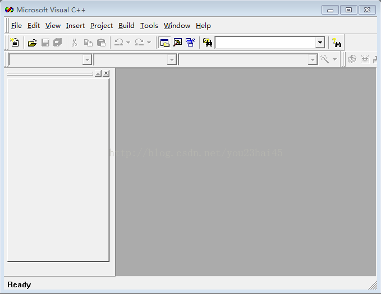This screenshot has height=294, width=381.
Task: Click the Cut scissors icon
Action: pos(75,43)
